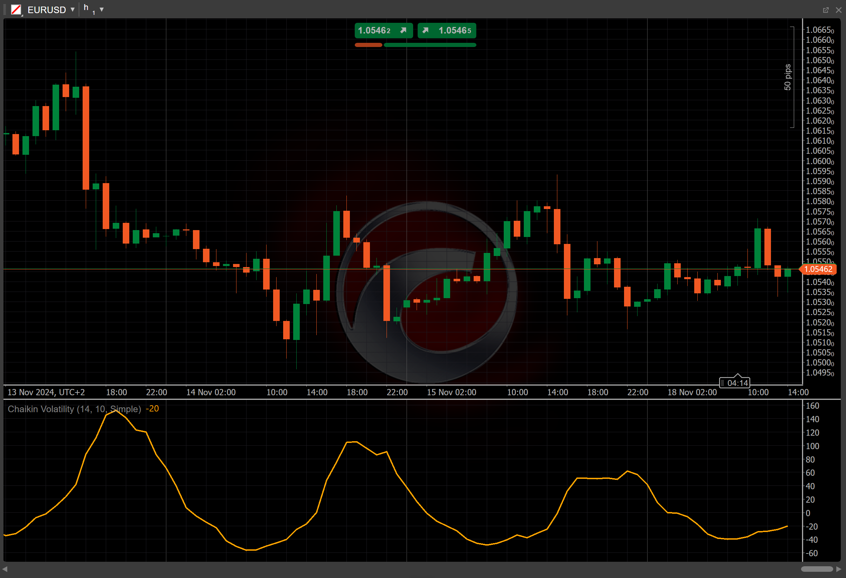846x578 pixels.
Task: Pop out the chart into a detached window
Action: (x=825, y=10)
